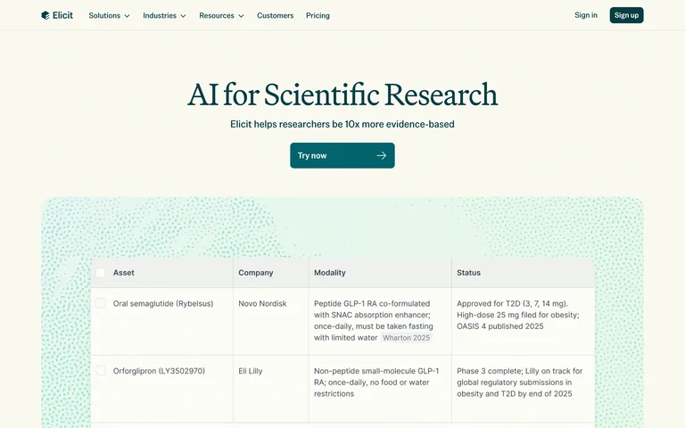Check the Orforglipron (LY3502970) row checkbox
Image resolution: width=685 pixels, height=428 pixels.
101,370
